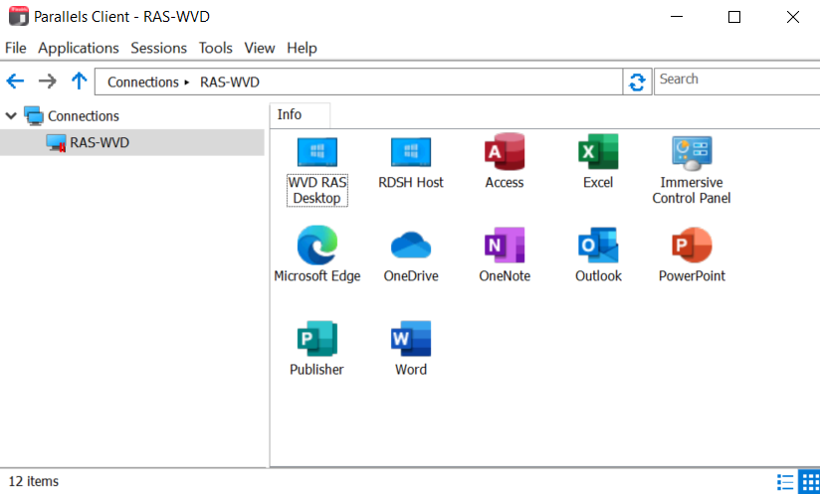
Task: Open the WVD RAS Desktop icon
Action: pos(316,152)
